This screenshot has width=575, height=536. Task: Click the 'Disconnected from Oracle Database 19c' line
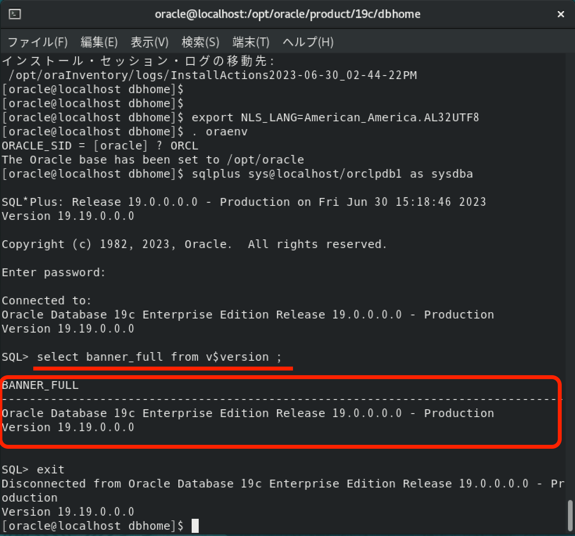pos(283,484)
